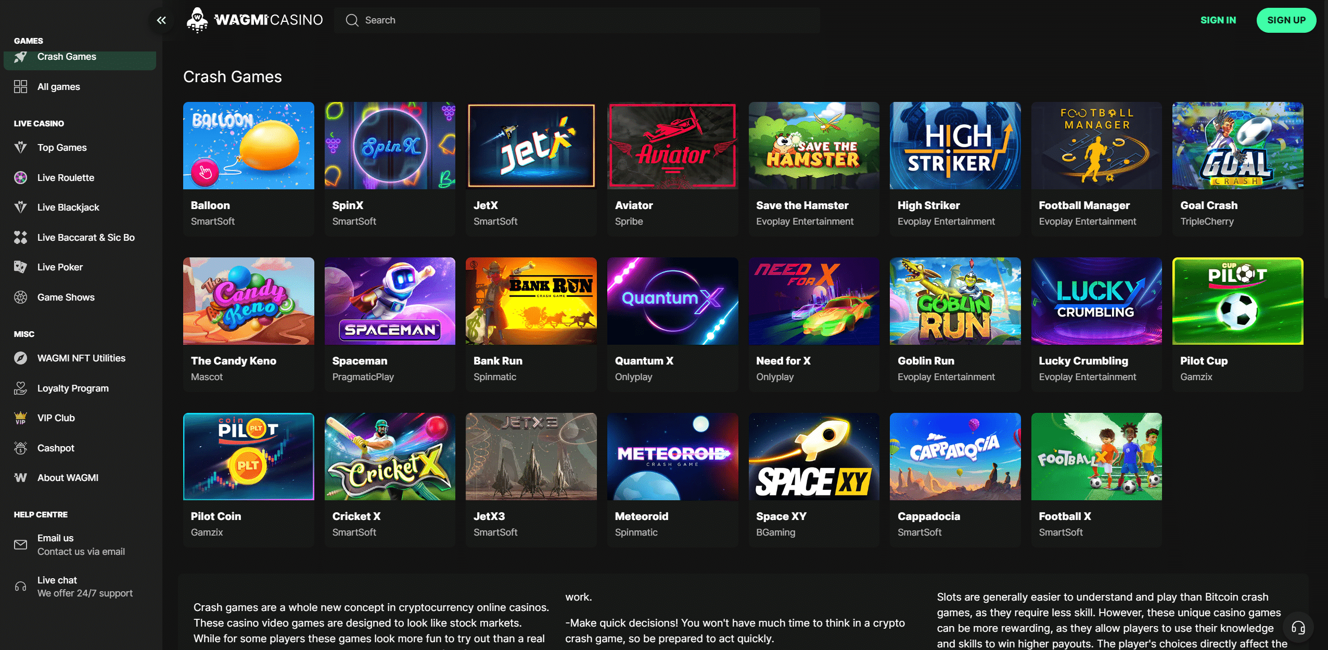Open the JetX game thumbnail
This screenshot has height=650, width=1328.
pyautogui.click(x=531, y=146)
